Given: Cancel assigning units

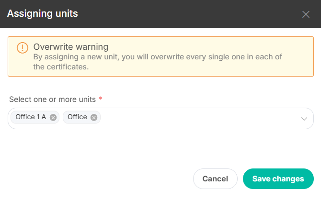Looking at the screenshot, I should pyautogui.click(x=215, y=179).
